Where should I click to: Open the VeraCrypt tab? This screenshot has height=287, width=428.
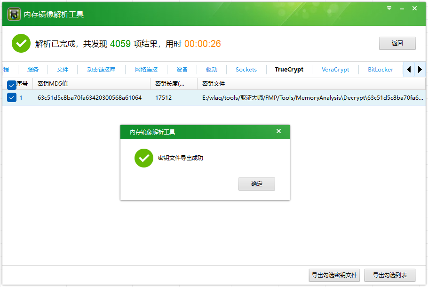(335, 70)
